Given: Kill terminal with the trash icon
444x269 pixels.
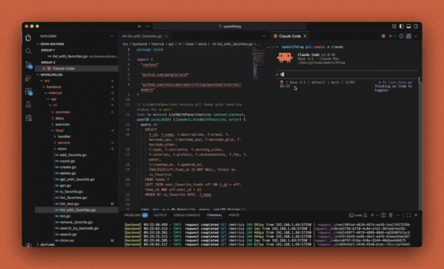Looking at the screenshot, I should (391, 215).
